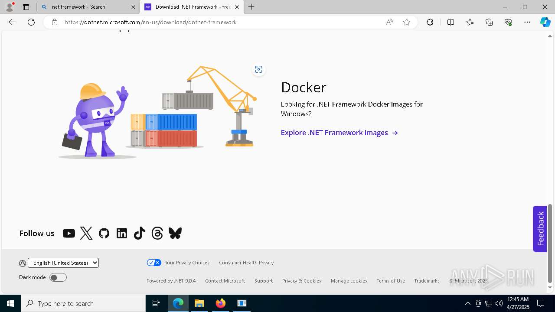Viewport: 555px width, 312px height.
Task: Open Consumer Health Privacy link
Action: pos(246,263)
